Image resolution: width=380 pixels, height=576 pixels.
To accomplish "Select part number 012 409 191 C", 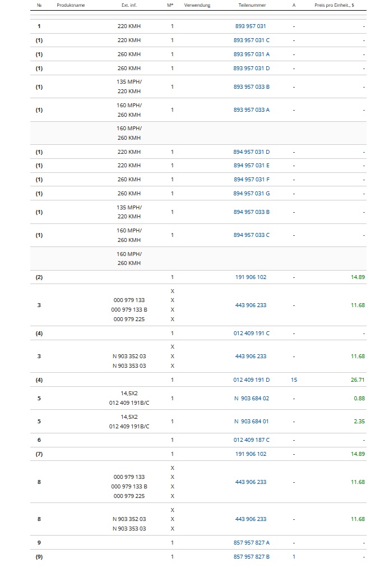I will (251, 333).
